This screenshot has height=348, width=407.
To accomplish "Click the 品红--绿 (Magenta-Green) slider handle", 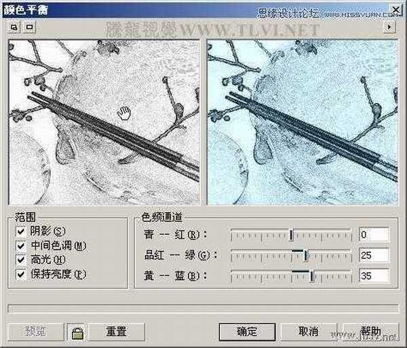I will [306, 256].
